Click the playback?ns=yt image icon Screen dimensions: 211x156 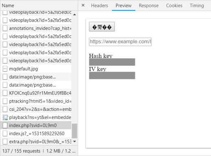pyautogui.click(x=5, y=117)
